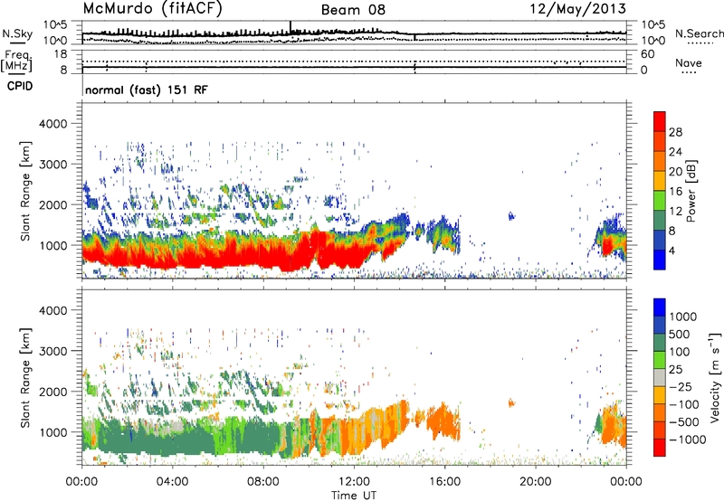
Task: Click the '-25' value on Velocity colorbar
Action: (681, 386)
